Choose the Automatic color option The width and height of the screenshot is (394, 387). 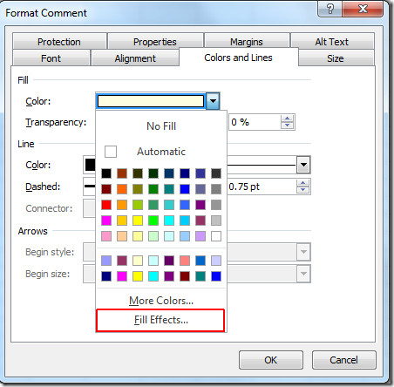coord(161,152)
